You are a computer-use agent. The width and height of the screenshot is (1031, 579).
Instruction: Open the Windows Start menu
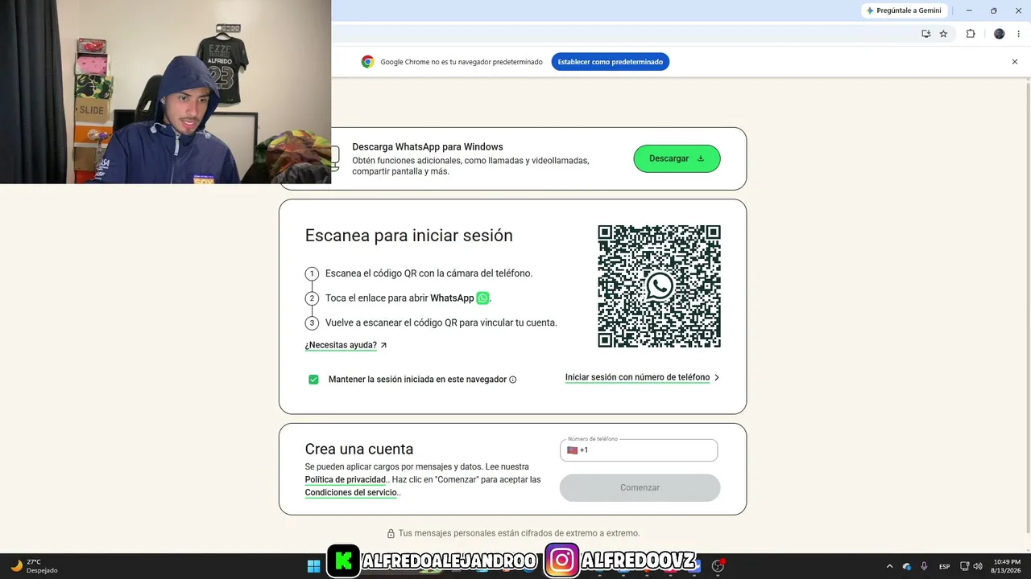[x=313, y=565]
